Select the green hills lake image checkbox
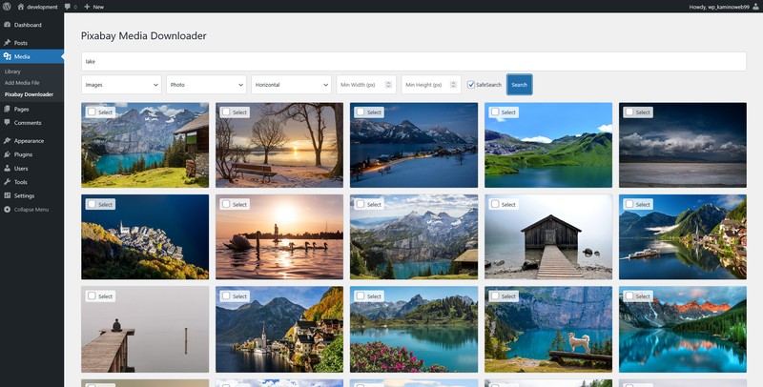This screenshot has width=763, height=387. pos(495,112)
